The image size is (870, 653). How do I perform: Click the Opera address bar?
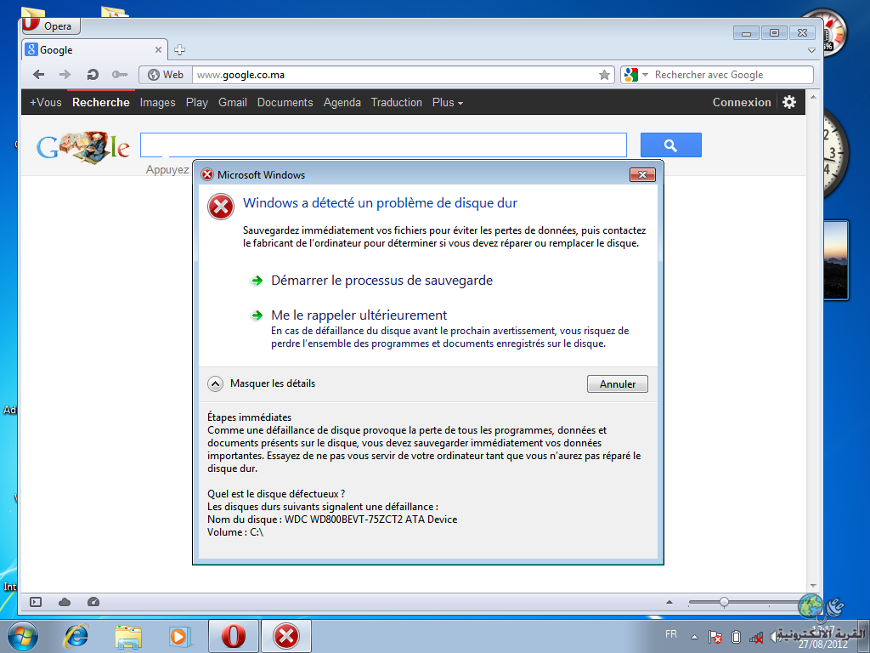(394, 75)
